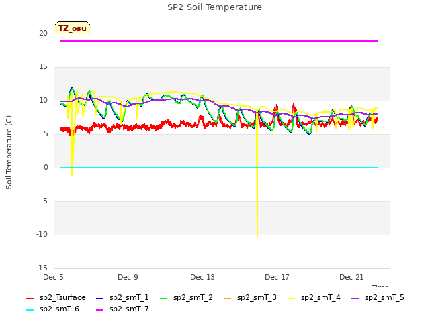
Task: Toggle the sp2_smT_4 legend entry
Action: pyautogui.click(x=314, y=298)
